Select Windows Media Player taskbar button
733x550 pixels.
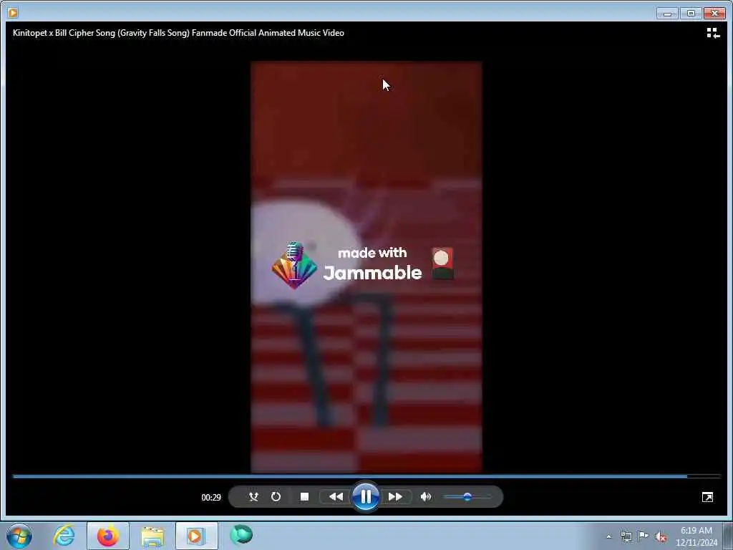tap(196, 536)
